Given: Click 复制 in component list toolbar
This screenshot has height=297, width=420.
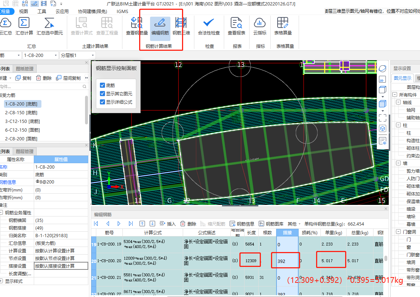Looking at the screenshot, I should (x=23, y=78).
